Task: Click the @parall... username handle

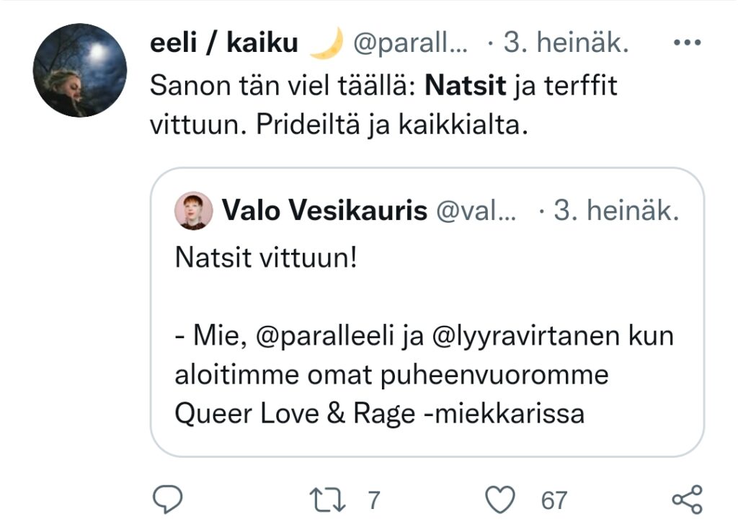Action: [x=409, y=44]
